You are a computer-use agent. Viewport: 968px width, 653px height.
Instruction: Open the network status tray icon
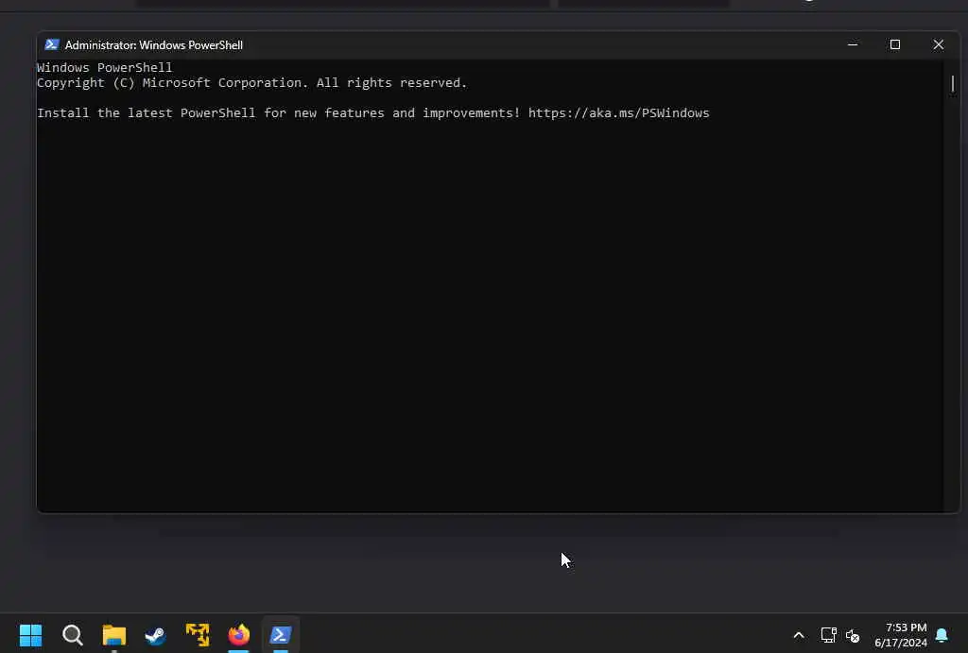click(x=828, y=635)
